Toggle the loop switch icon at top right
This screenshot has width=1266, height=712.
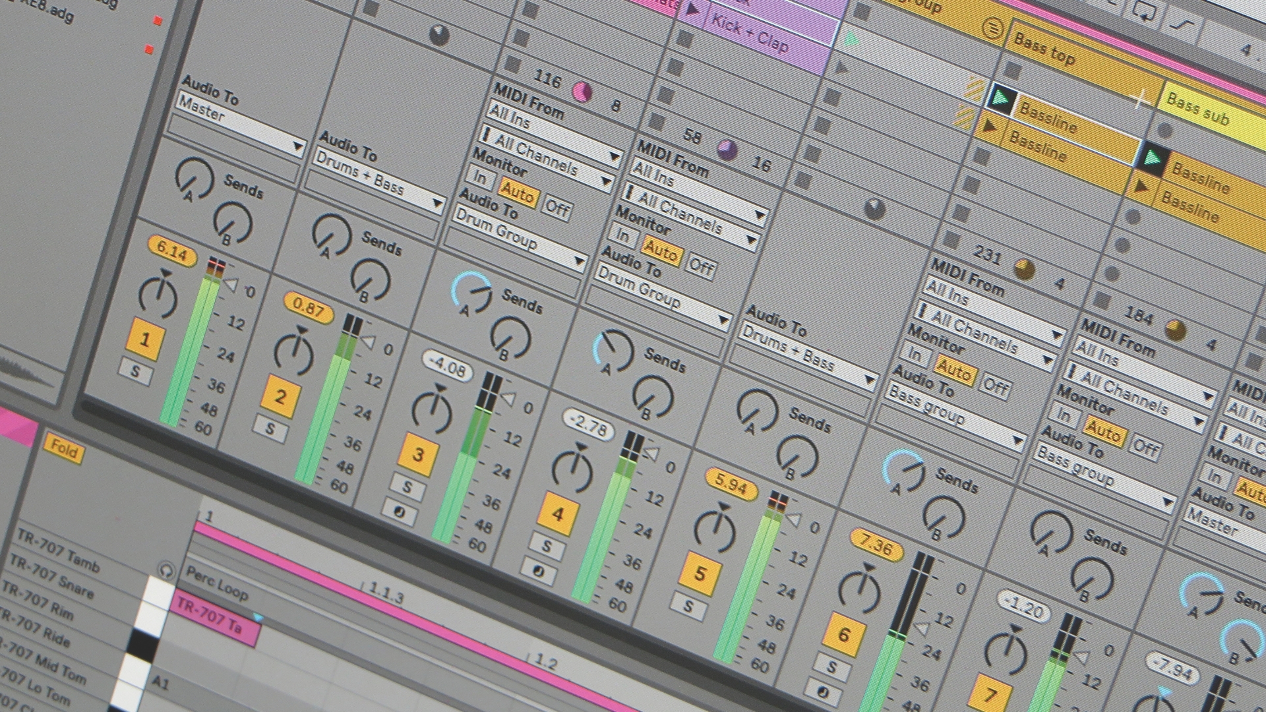[x=1145, y=10]
